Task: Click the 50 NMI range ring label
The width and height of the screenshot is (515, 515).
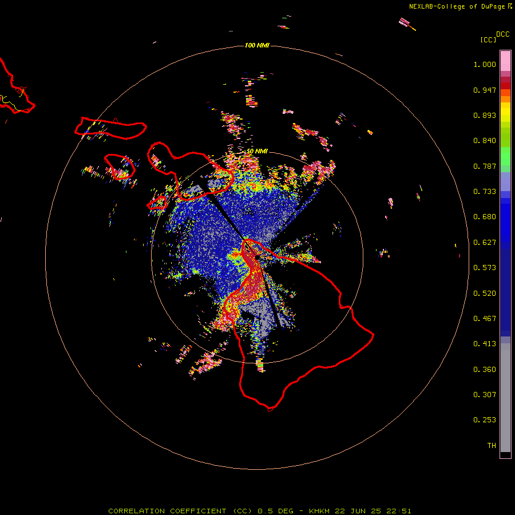Action: coord(257,152)
